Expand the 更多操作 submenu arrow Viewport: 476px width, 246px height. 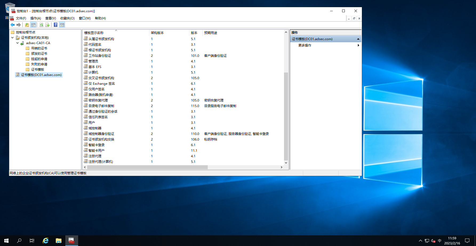358,45
